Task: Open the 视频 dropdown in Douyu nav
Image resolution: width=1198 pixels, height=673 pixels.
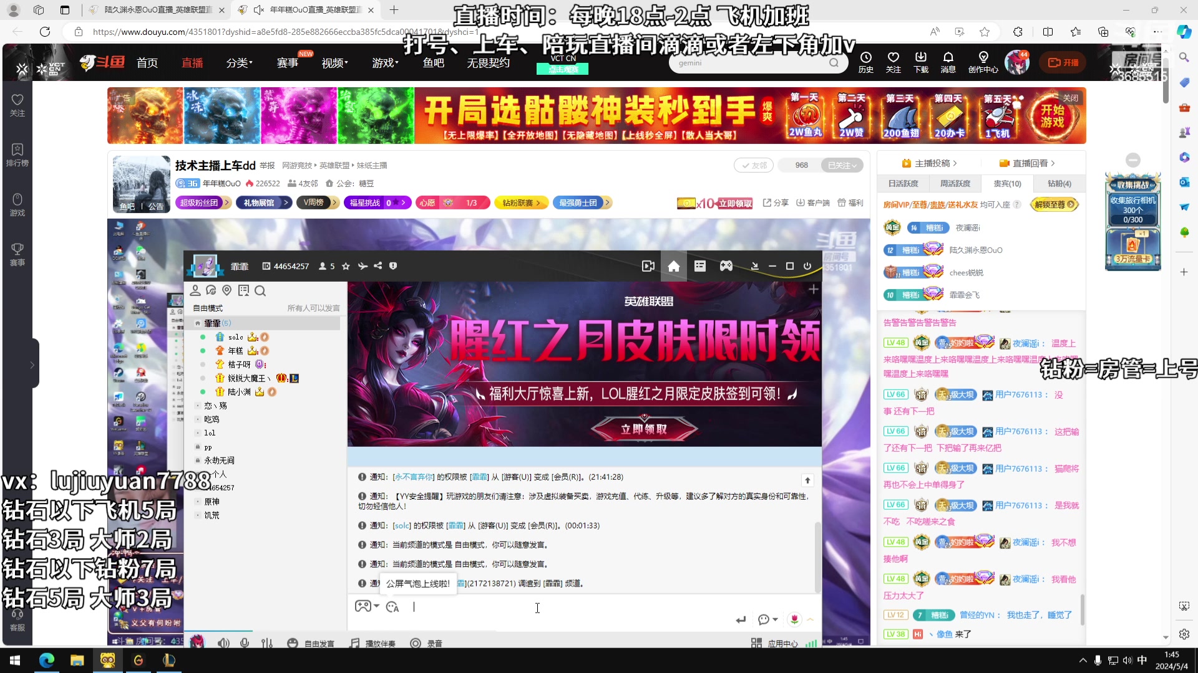Action: (x=334, y=62)
